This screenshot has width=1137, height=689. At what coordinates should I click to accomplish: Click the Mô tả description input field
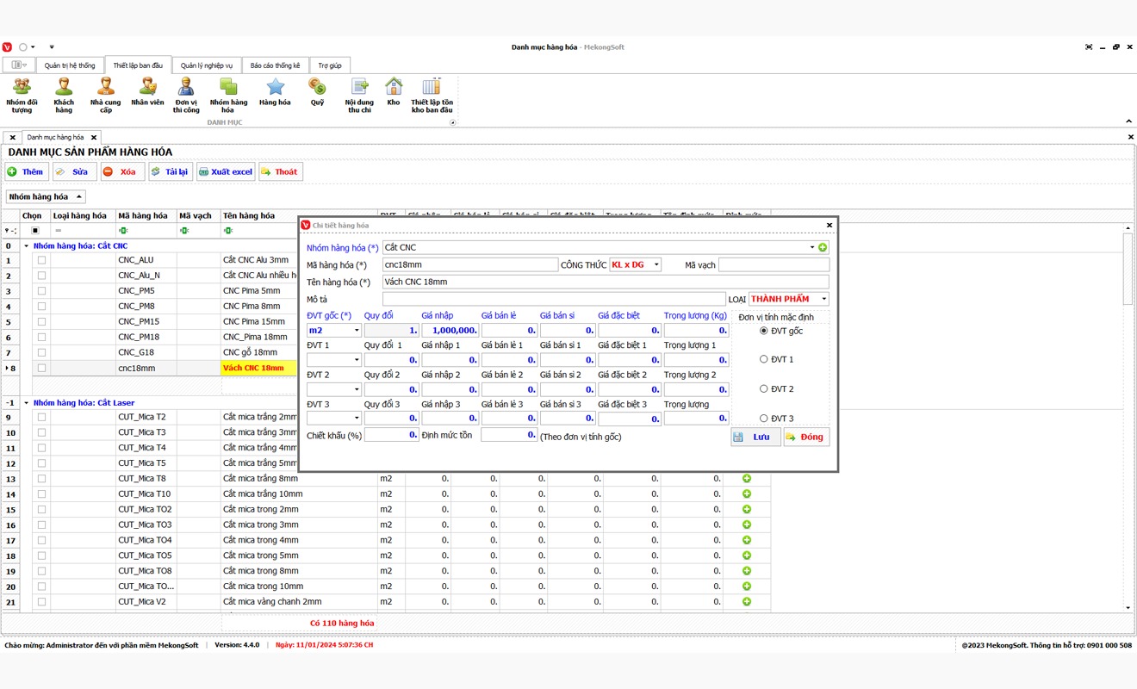tap(553, 299)
